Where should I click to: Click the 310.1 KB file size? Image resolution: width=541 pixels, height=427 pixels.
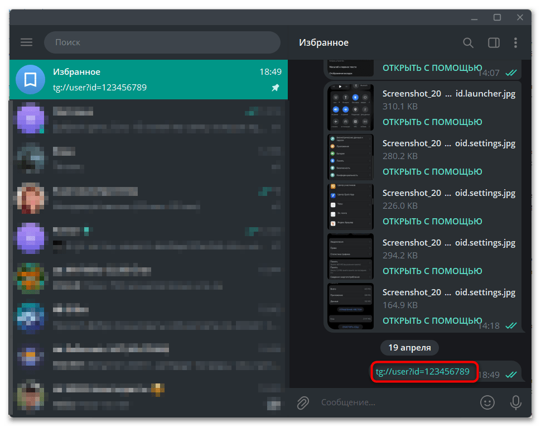400,107
